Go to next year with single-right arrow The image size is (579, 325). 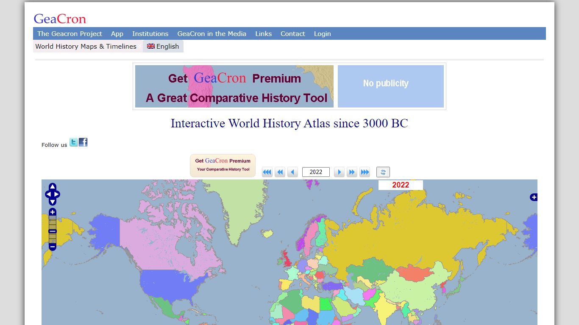(339, 172)
